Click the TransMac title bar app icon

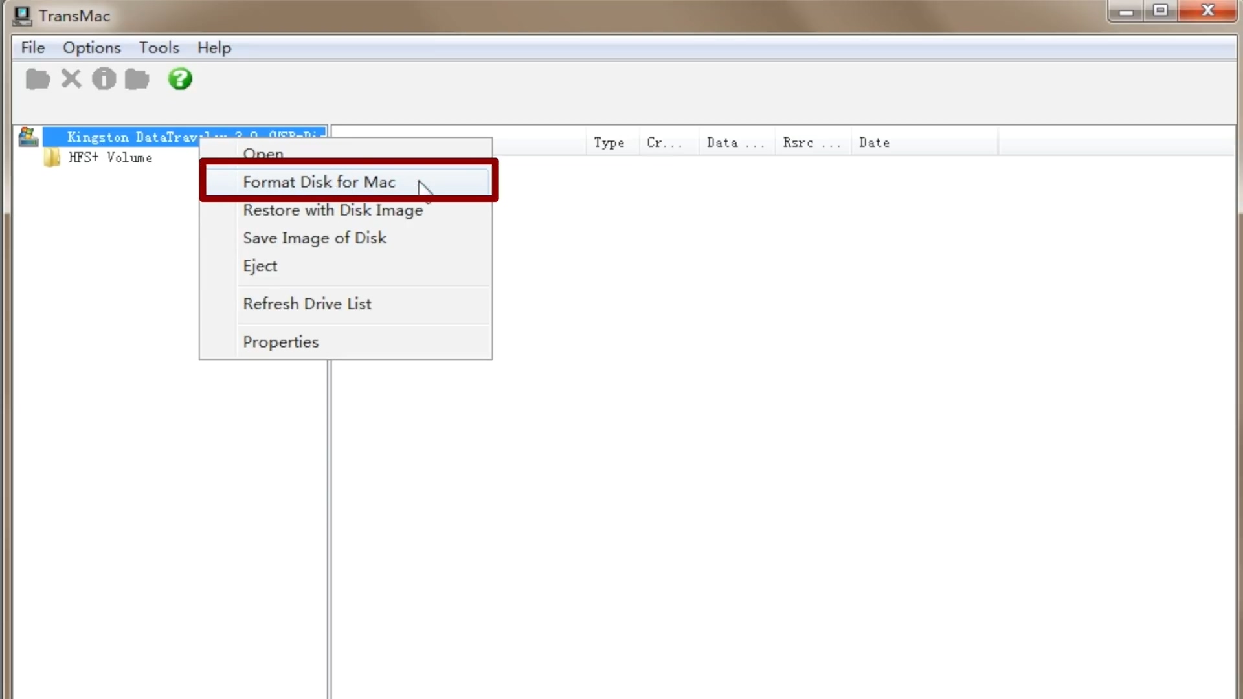(x=22, y=16)
